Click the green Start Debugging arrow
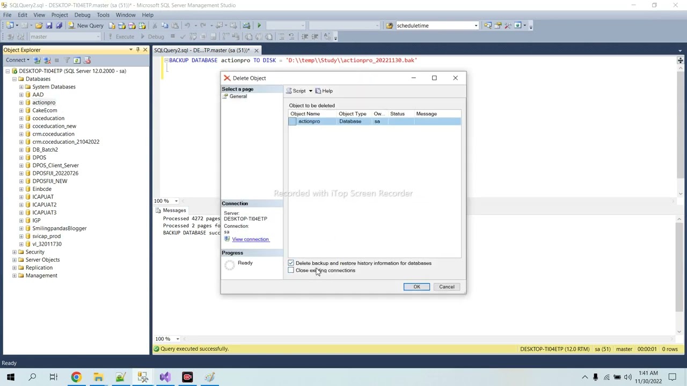Image resolution: width=687 pixels, height=386 pixels. [x=259, y=25]
